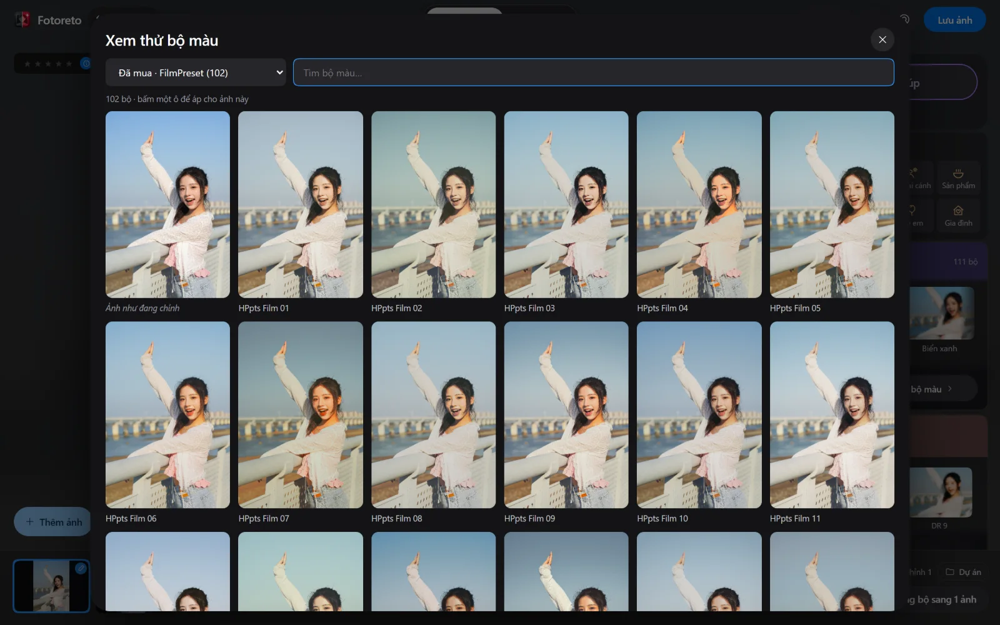
Task: Apply the HPpts Film 03 preset thumbnail
Action: click(566, 204)
